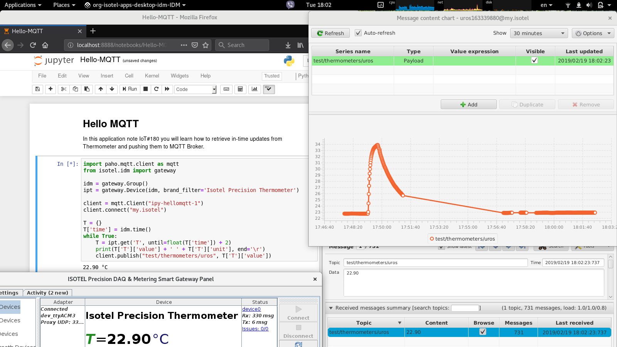
Task: Toggle Visible checkbox for test/thermometers/uros series
Action: coord(534,60)
